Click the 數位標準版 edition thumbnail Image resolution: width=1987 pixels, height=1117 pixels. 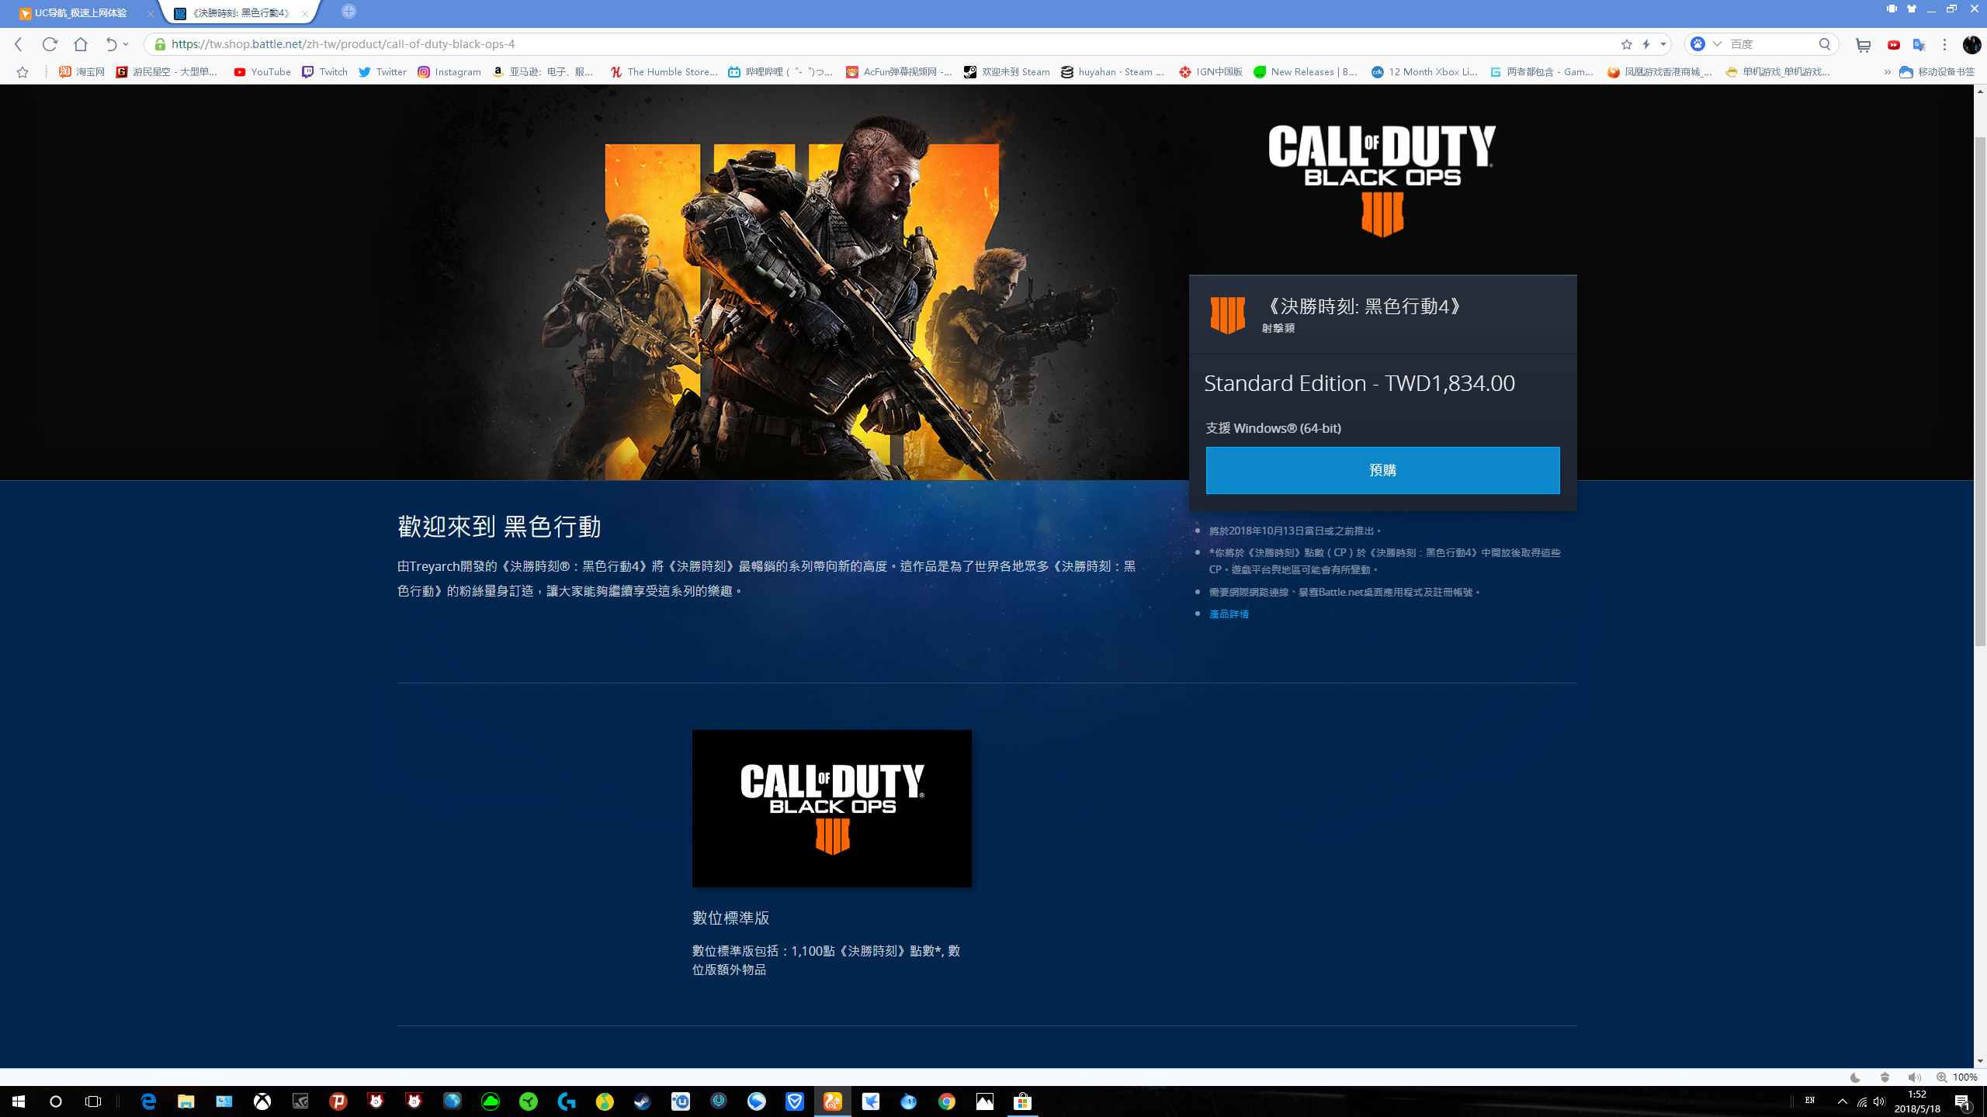831,808
